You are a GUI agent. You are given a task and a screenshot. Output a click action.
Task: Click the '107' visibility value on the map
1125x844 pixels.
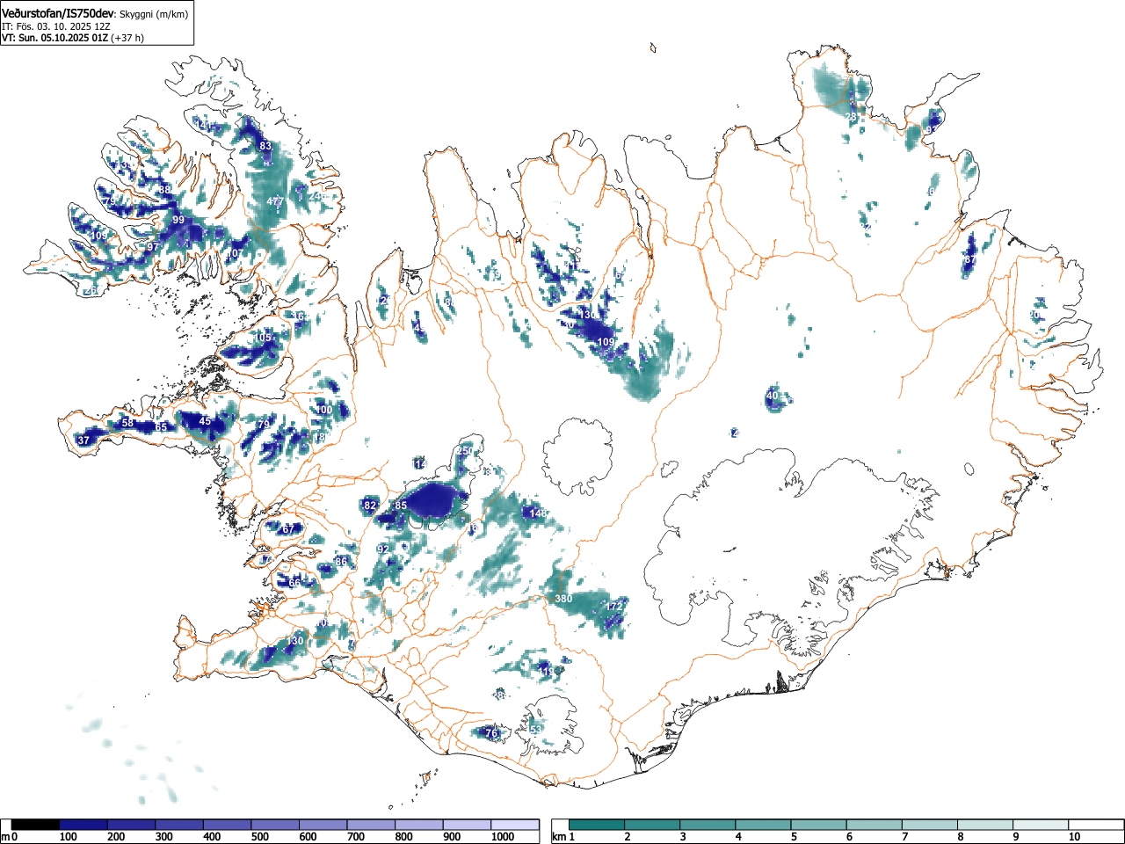[234, 253]
